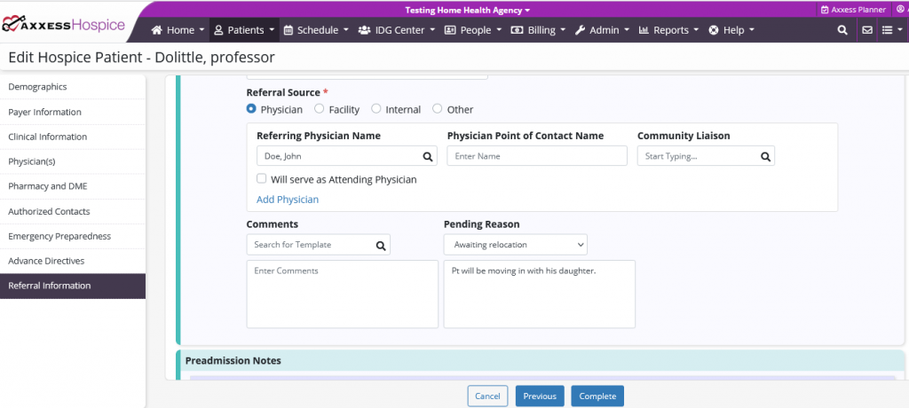Click search icon in Community Liaison field
Viewport: 909px width, 408px height.
coord(764,156)
